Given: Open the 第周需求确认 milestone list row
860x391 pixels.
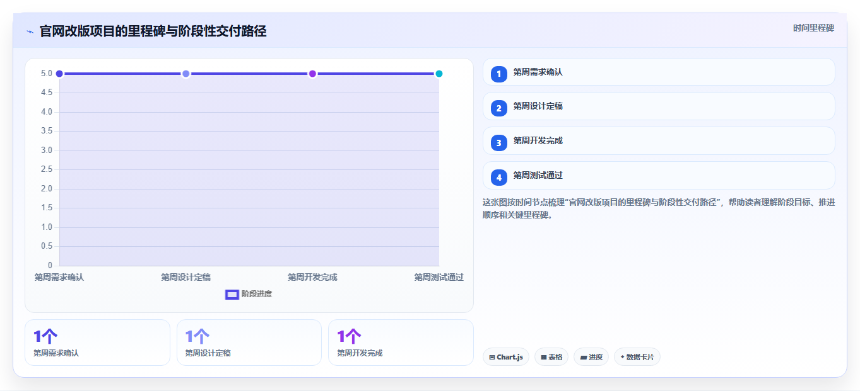Looking at the screenshot, I should click(659, 72).
